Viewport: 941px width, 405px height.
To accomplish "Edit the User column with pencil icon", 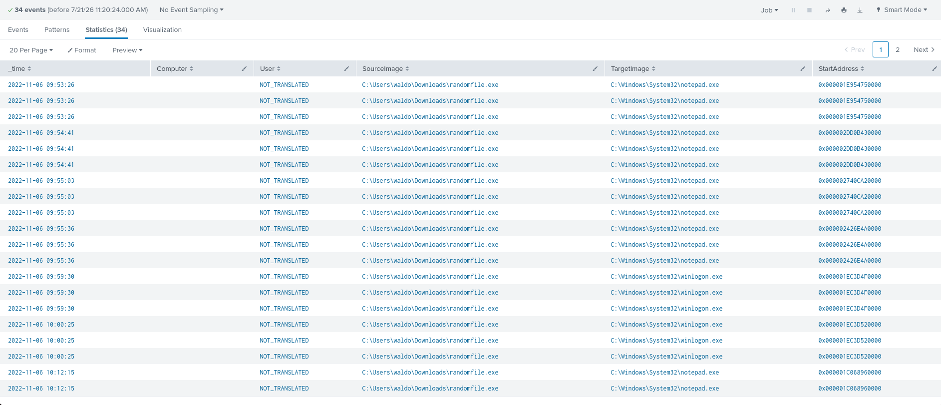I will point(346,68).
